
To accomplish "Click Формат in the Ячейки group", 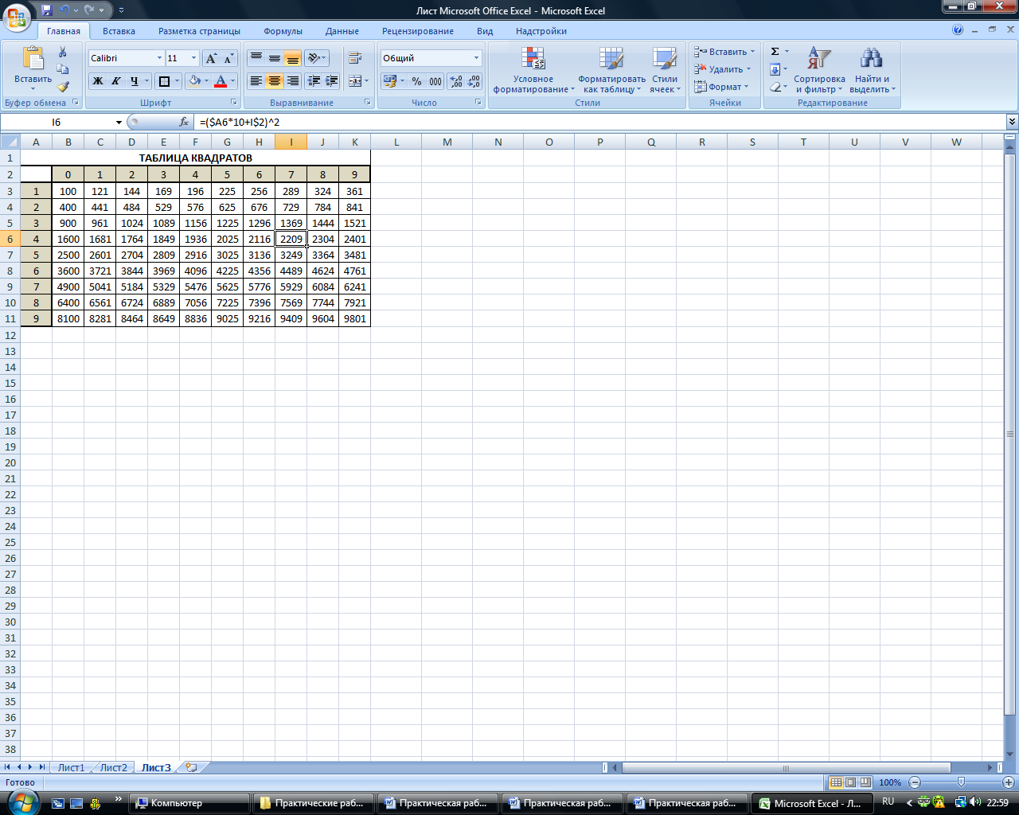I will click(720, 87).
